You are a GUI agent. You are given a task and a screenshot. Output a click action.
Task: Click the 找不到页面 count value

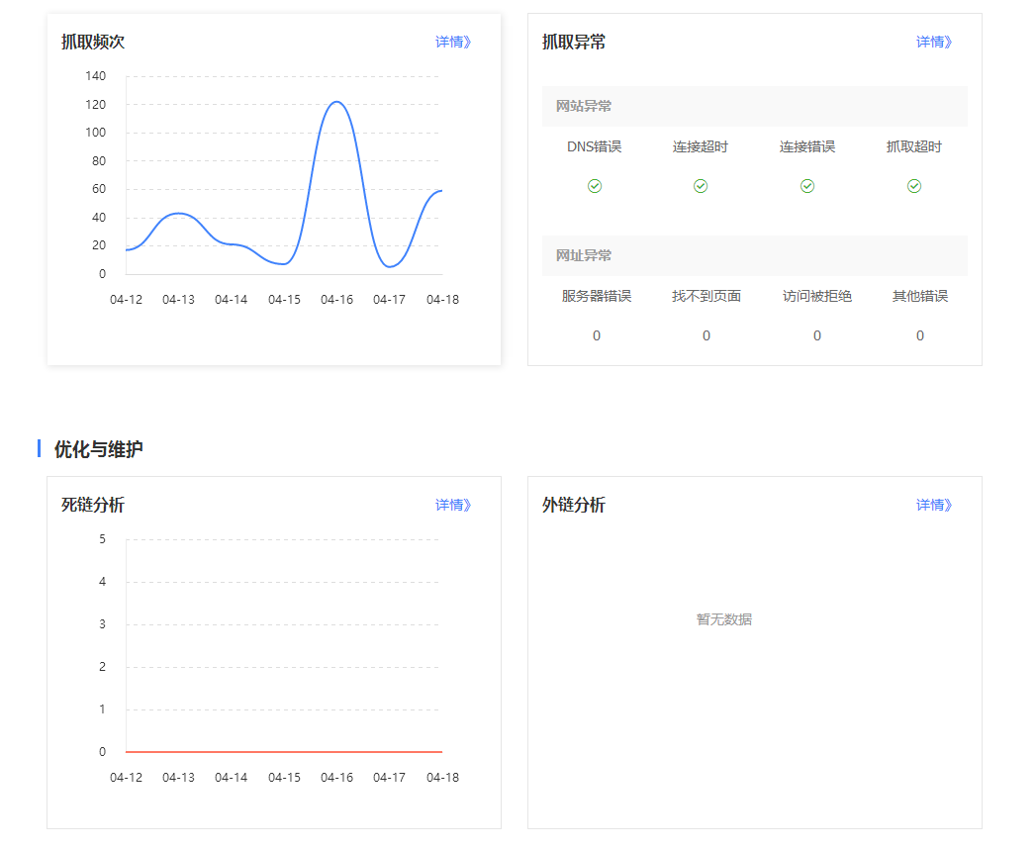(x=706, y=335)
